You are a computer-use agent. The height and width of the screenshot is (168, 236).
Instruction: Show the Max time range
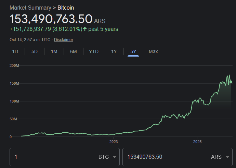click(x=153, y=51)
